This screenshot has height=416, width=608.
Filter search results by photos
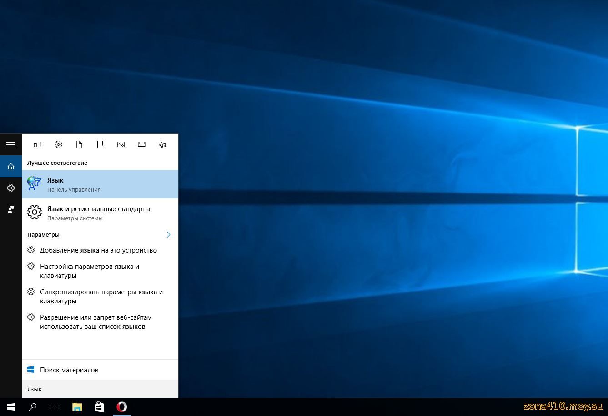(121, 144)
